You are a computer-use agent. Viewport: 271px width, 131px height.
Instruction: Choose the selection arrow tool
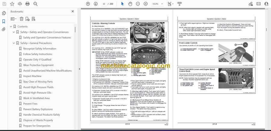pos(122,4)
